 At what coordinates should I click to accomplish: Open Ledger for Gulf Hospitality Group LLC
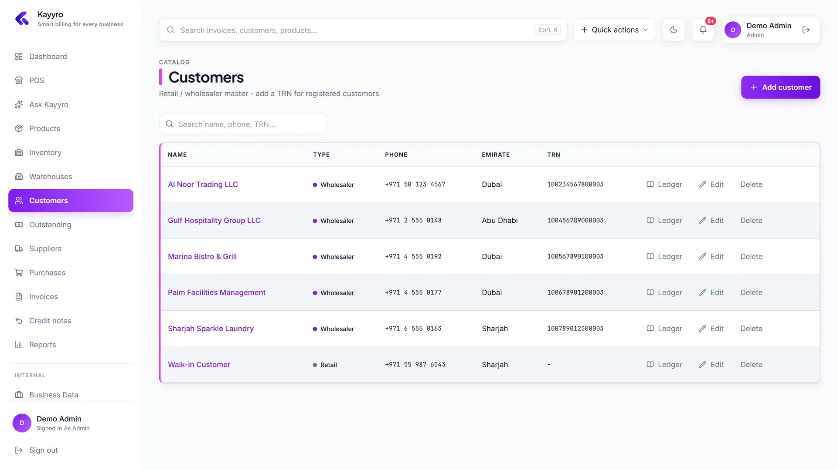pos(664,221)
